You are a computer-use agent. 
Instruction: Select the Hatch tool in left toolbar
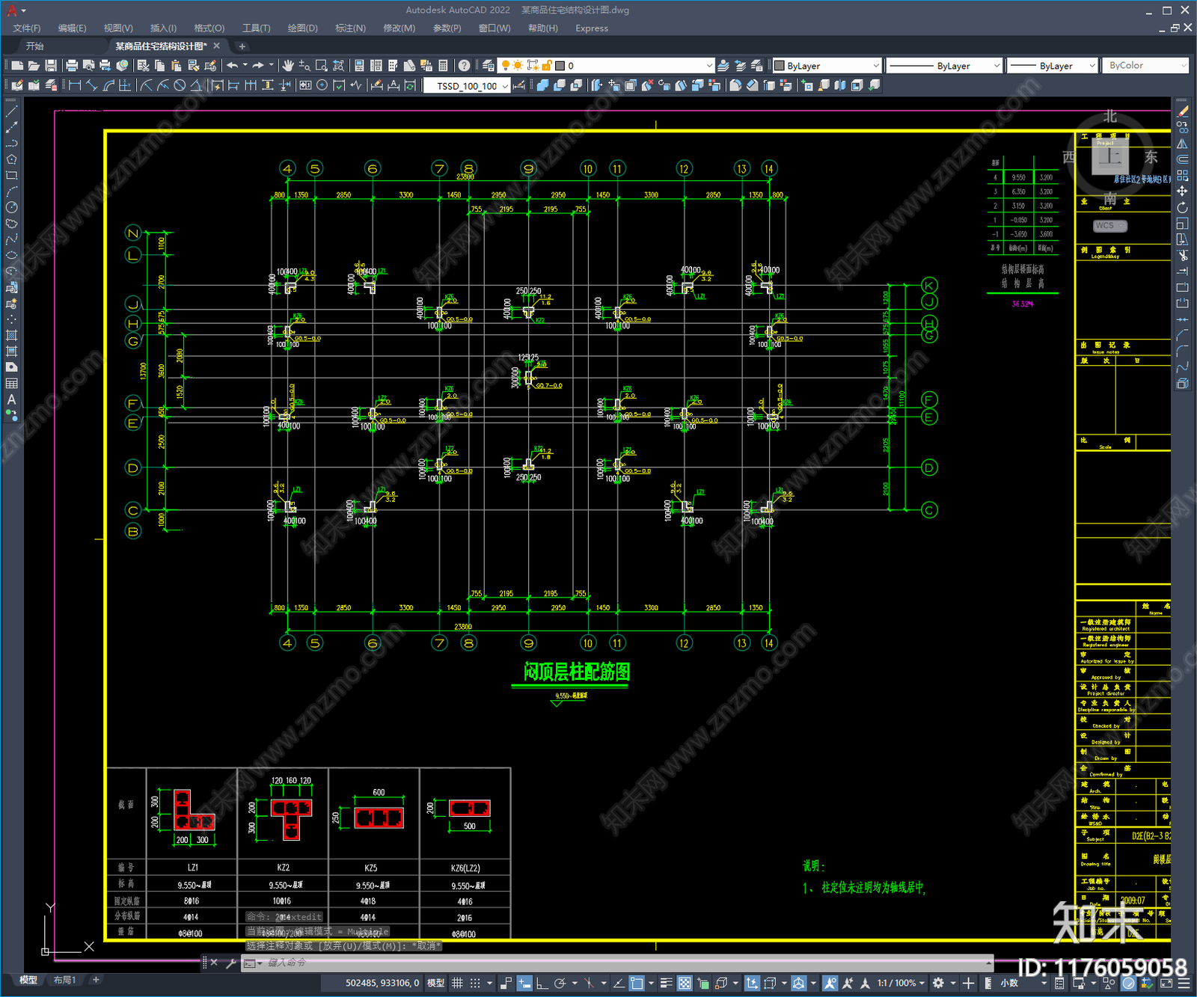(x=11, y=335)
